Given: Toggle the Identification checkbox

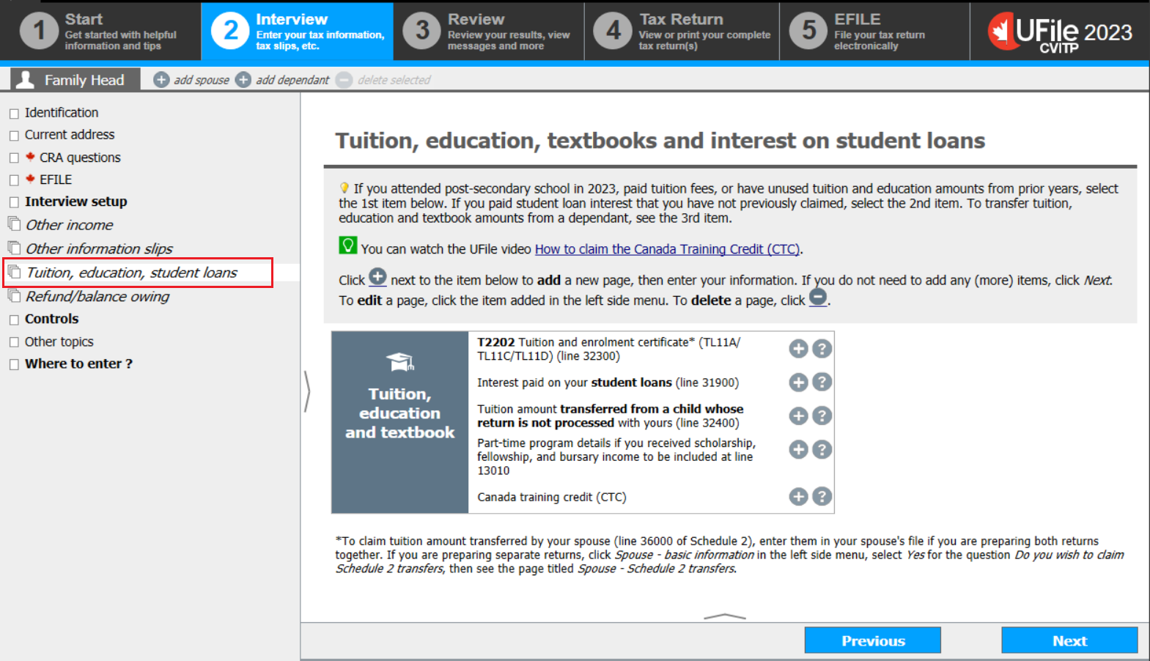Looking at the screenshot, I should [14, 114].
